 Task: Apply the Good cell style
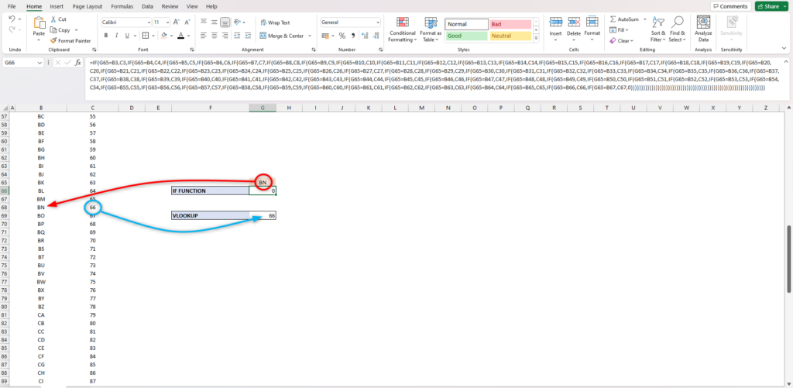466,36
